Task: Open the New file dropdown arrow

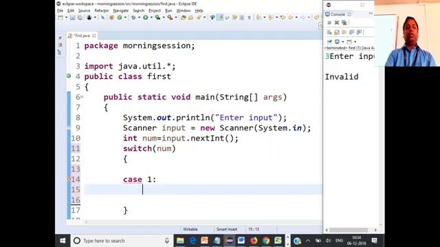Action: click(67, 18)
